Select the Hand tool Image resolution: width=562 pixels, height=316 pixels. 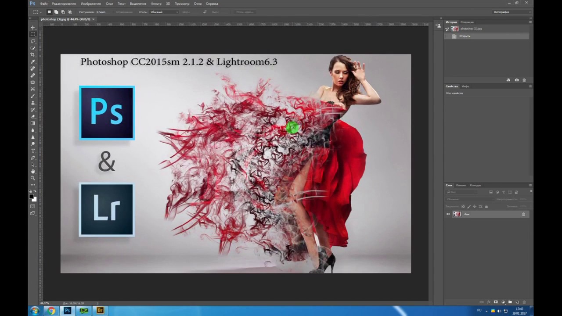[33, 171]
